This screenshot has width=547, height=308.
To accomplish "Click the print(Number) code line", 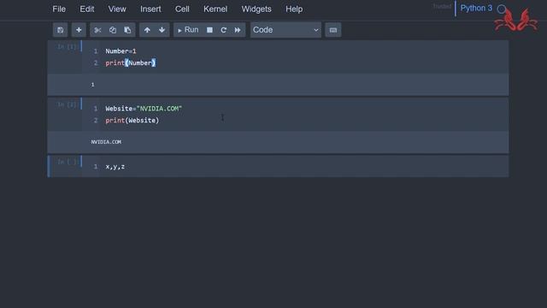I will coord(131,62).
